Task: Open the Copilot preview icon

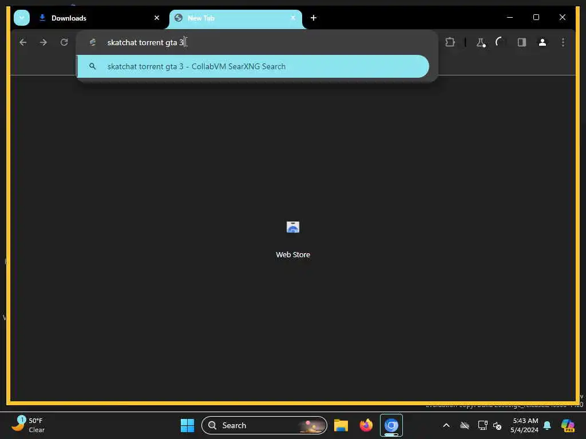Action: 568,425
